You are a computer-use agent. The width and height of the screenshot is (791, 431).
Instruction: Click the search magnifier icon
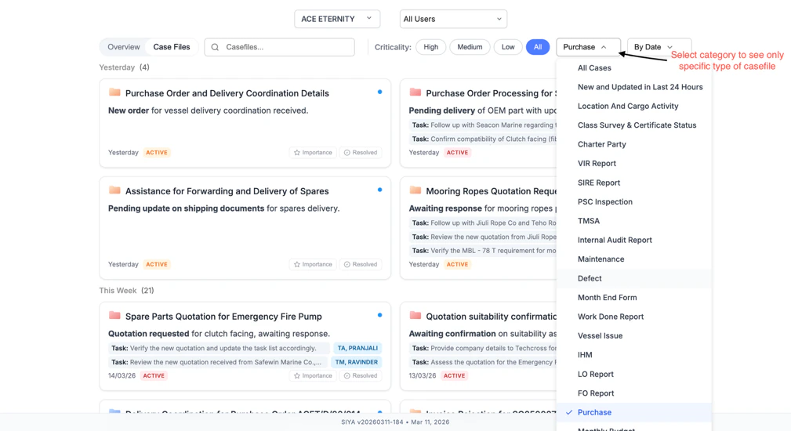point(215,47)
